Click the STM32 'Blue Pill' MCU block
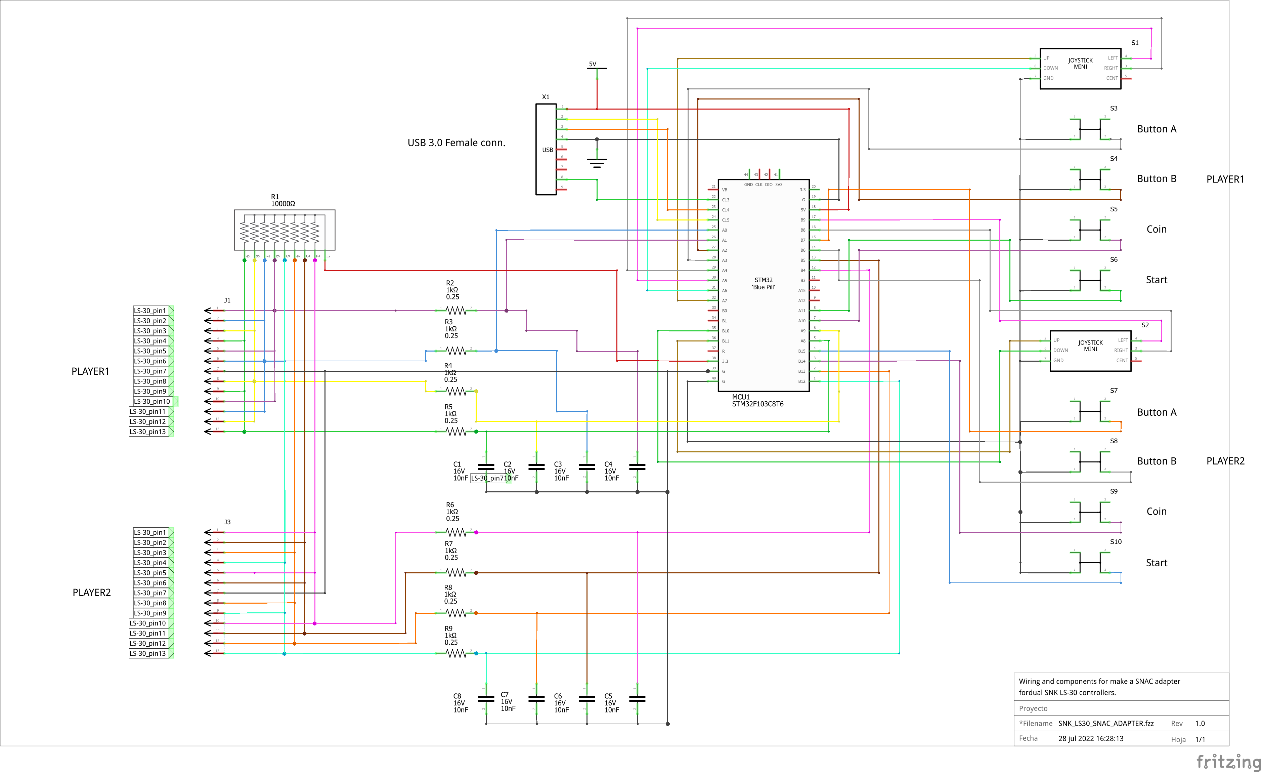The image size is (1261, 772). click(764, 285)
